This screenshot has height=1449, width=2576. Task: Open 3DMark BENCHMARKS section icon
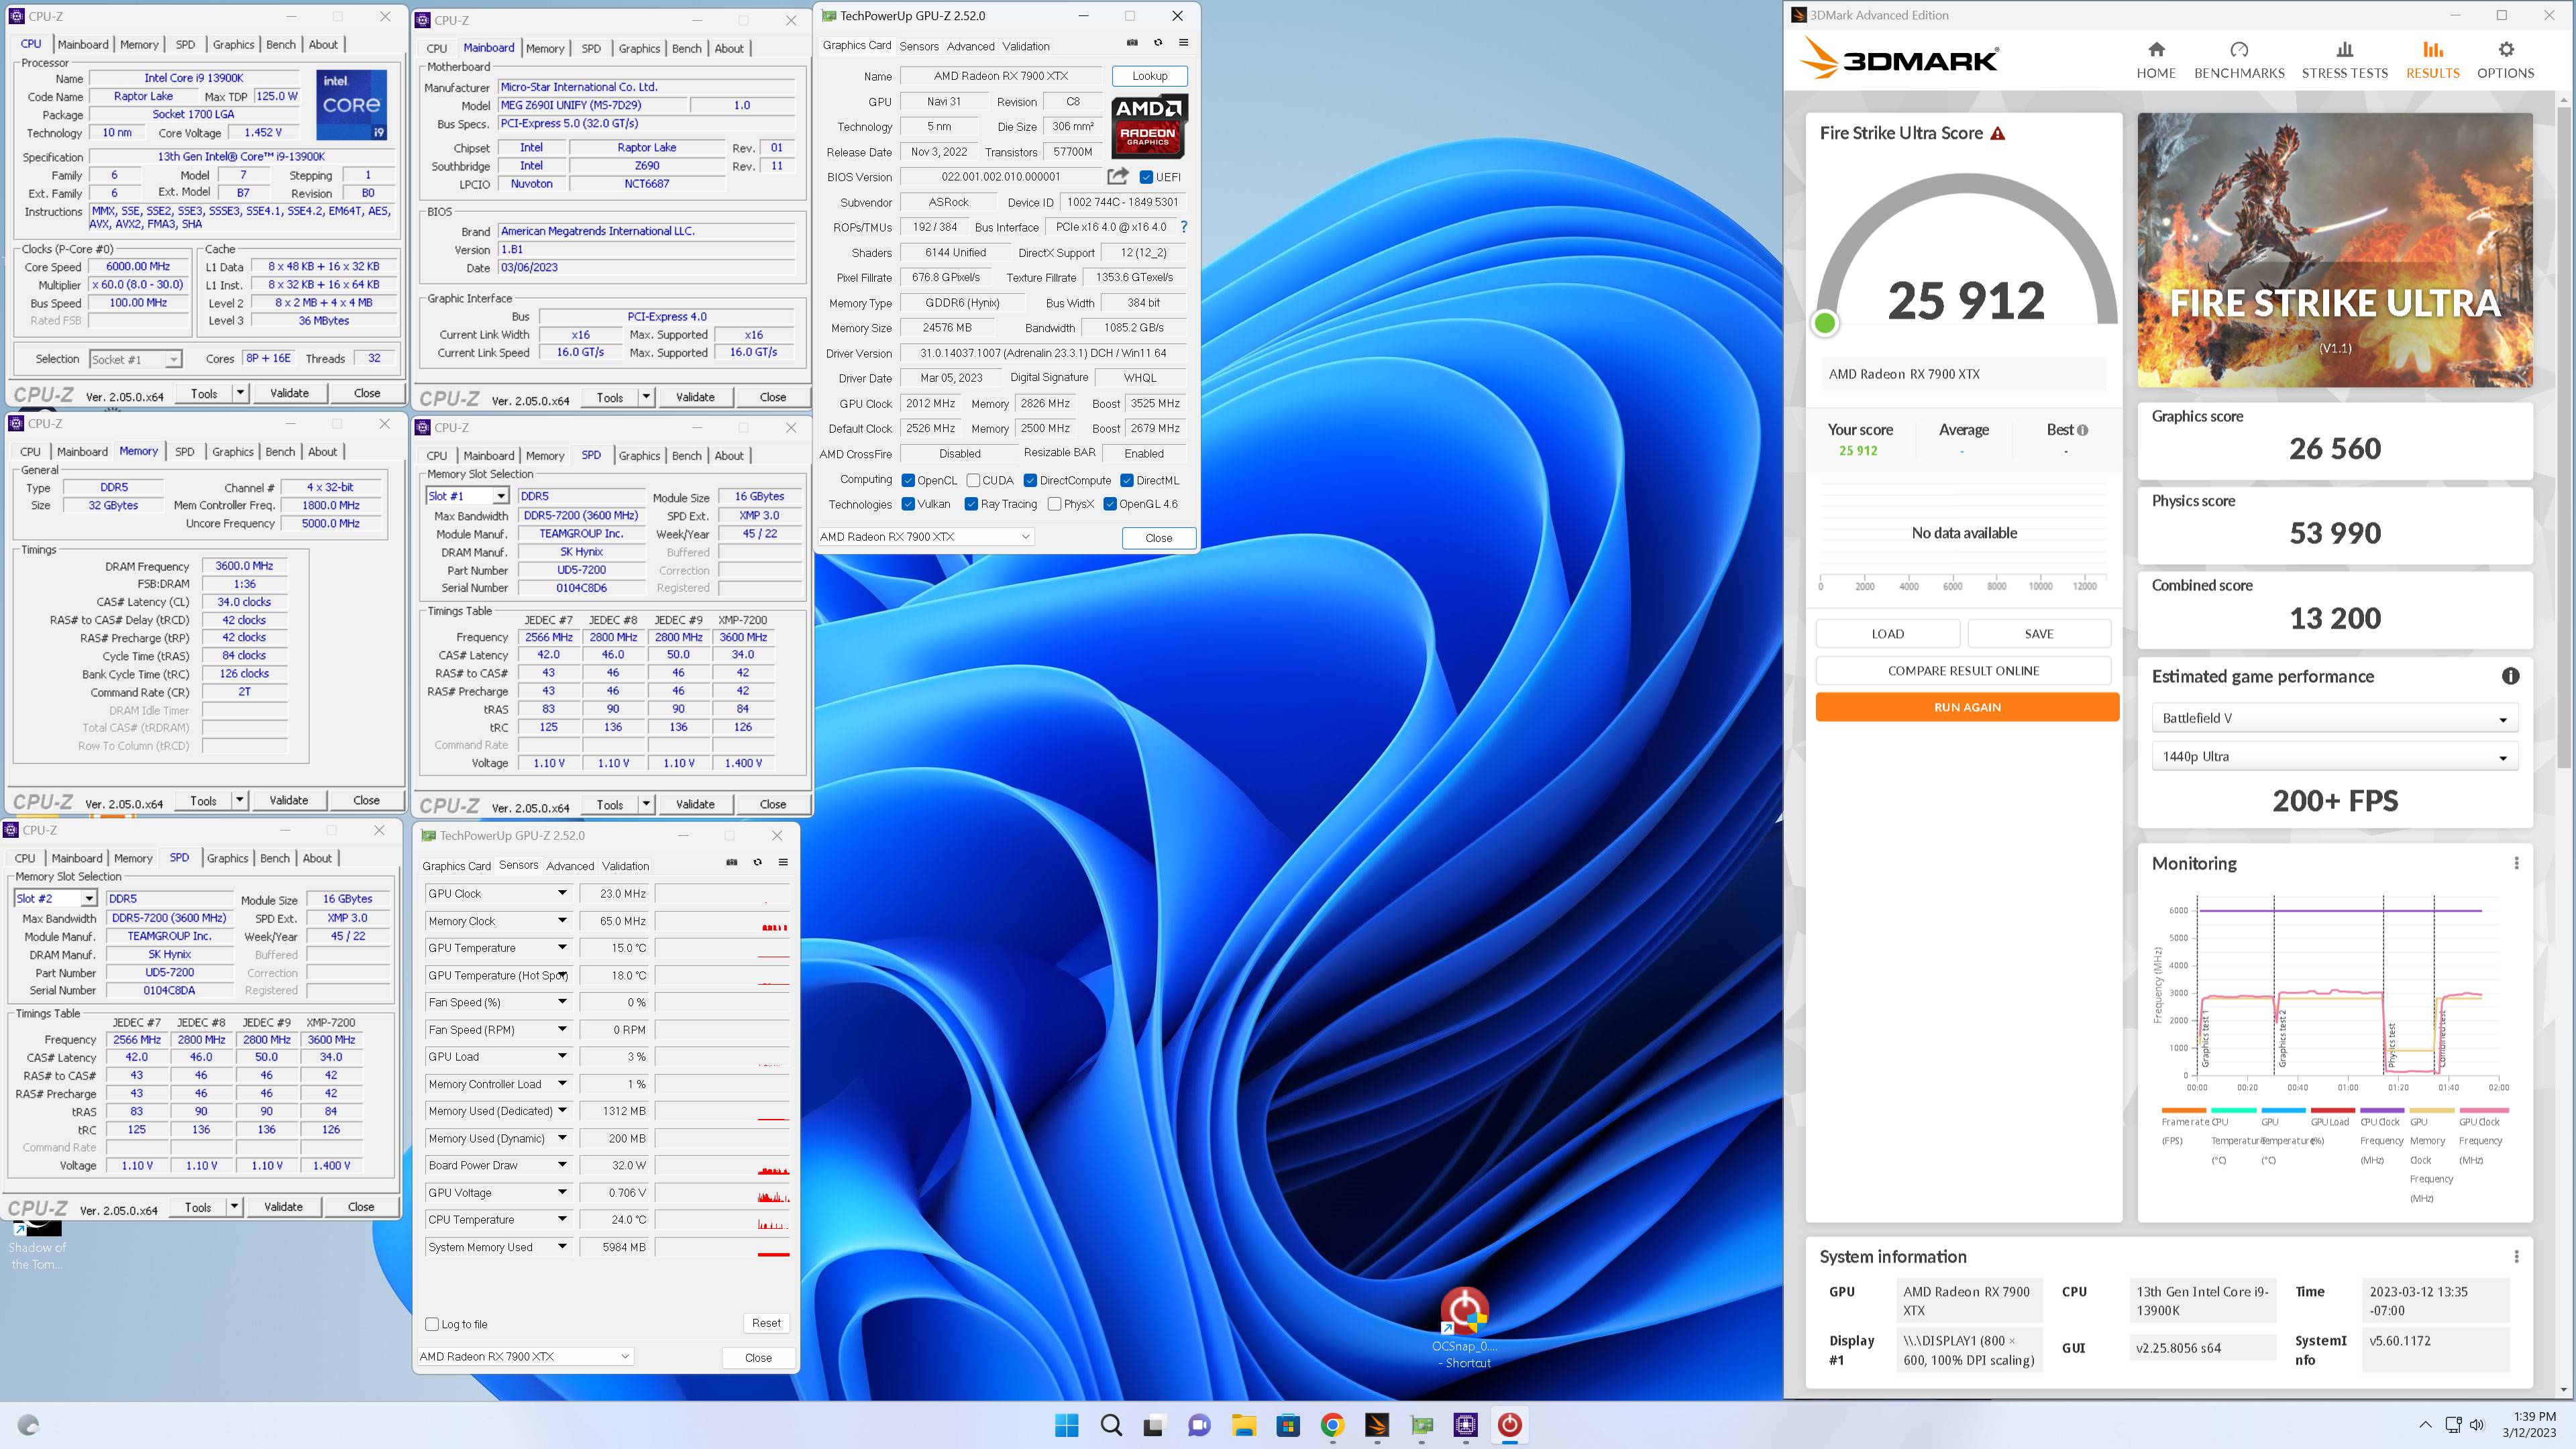pyautogui.click(x=2239, y=50)
